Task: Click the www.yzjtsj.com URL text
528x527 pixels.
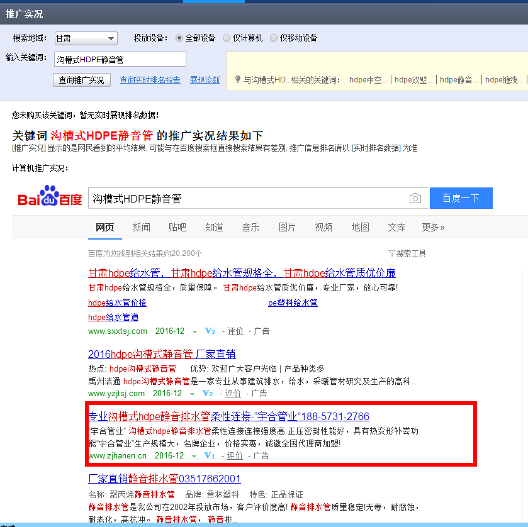Action: click(x=116, y=394)
